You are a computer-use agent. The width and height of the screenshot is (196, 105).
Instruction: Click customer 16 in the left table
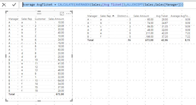click(x=36, y=91)
